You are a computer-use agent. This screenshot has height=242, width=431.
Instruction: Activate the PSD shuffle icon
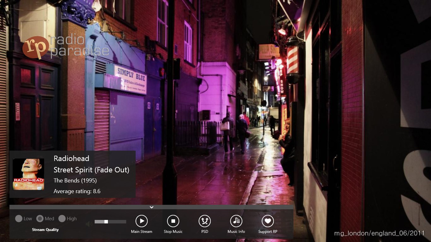tap(204, 221)
